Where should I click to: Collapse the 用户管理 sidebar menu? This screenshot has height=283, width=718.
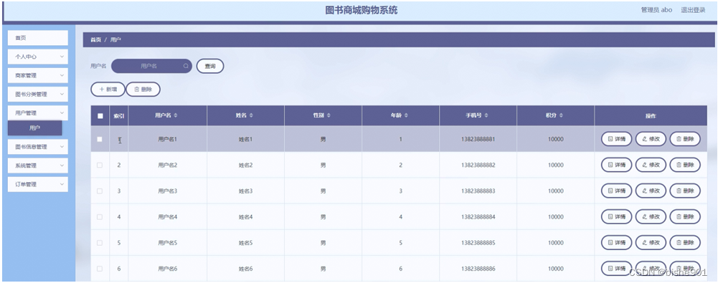[38, 113]
